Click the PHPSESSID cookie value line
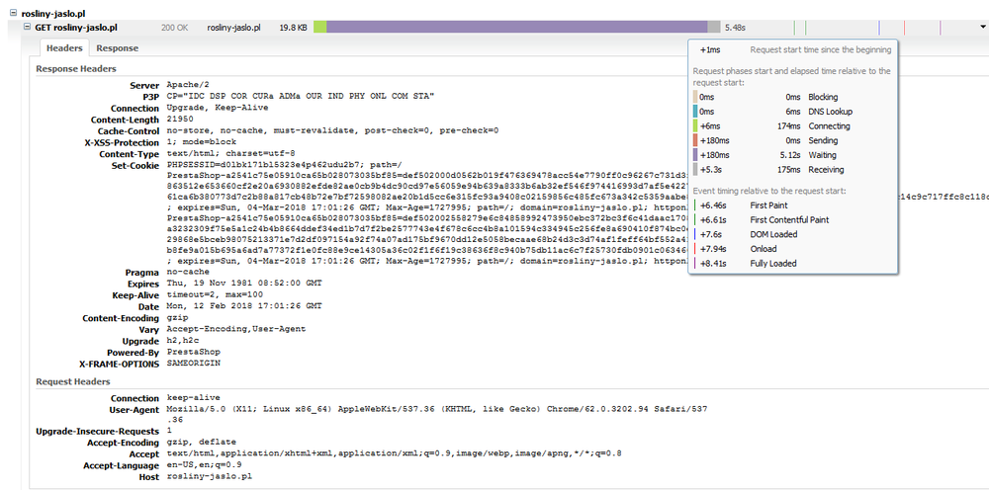989x490 pixels. coord(287,165)
